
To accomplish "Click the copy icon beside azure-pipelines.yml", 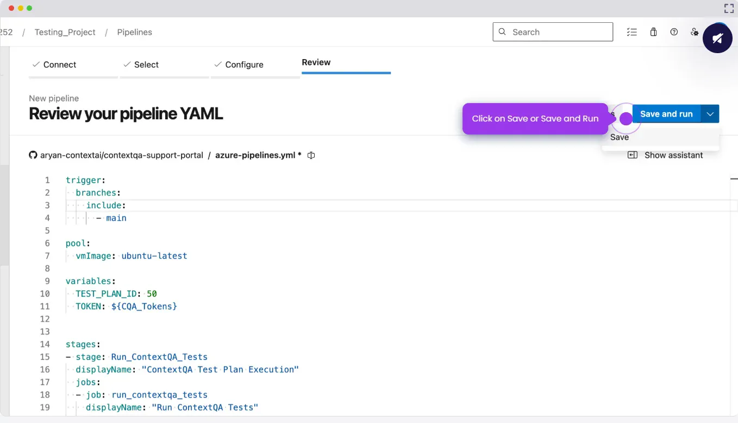I will 311,156.
